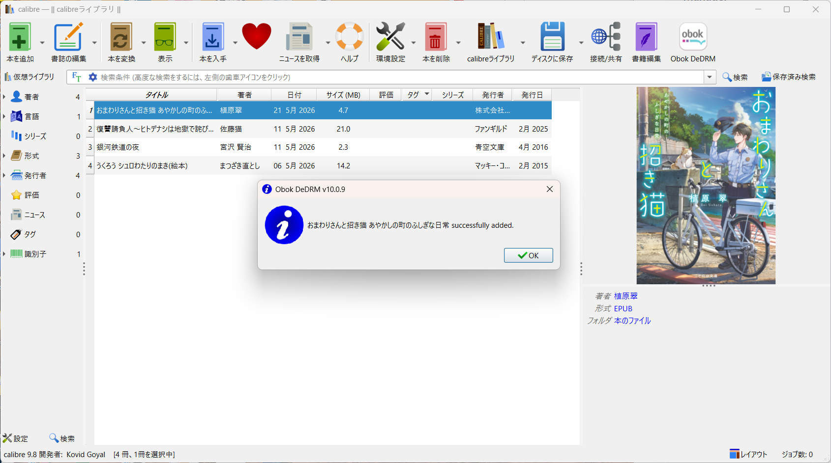Sort by Title (タイトル) column header
The width and height of the screenshot is (831, 463).
(x=156, y=95)
